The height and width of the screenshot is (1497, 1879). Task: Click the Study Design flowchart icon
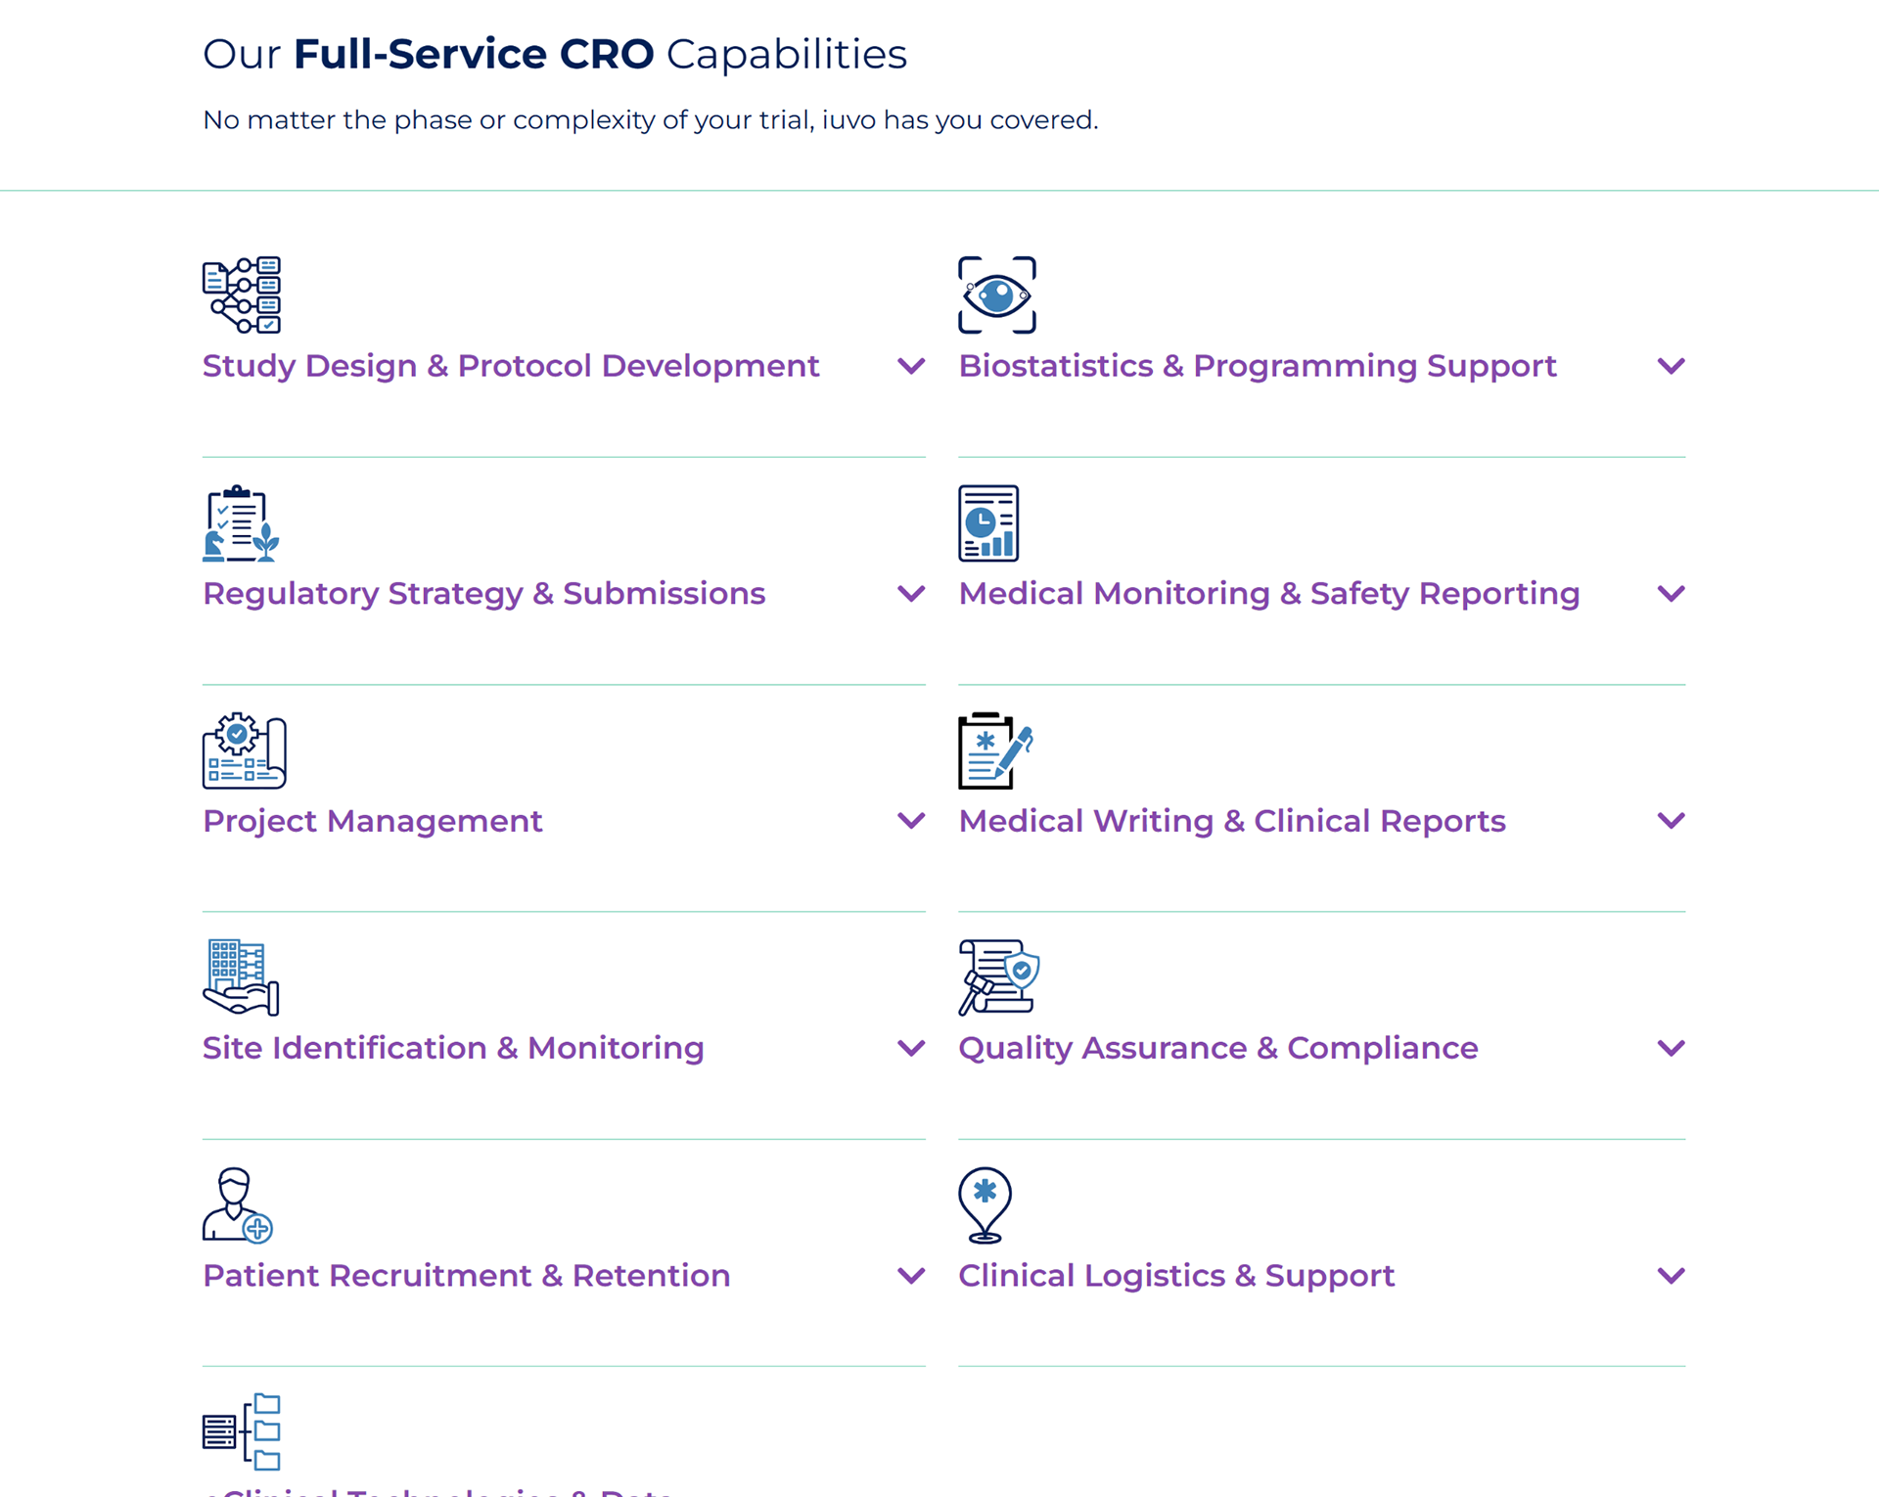[x=242, y=295]
